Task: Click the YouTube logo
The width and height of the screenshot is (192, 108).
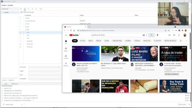Action: click(74, 35)
